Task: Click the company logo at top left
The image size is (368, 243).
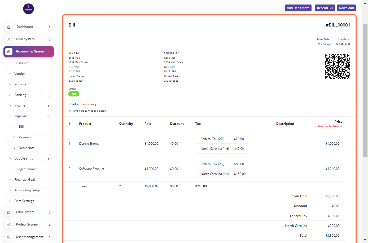Action: click(28, 9)
